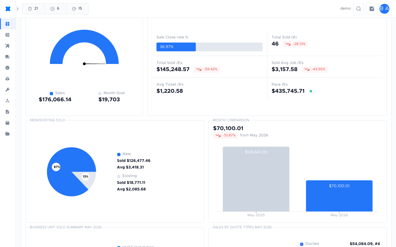Viewport: 396px width, 247px height.
Task: Click the $1,220.58 Avg Ticket value
Action: tap(170, 91)
